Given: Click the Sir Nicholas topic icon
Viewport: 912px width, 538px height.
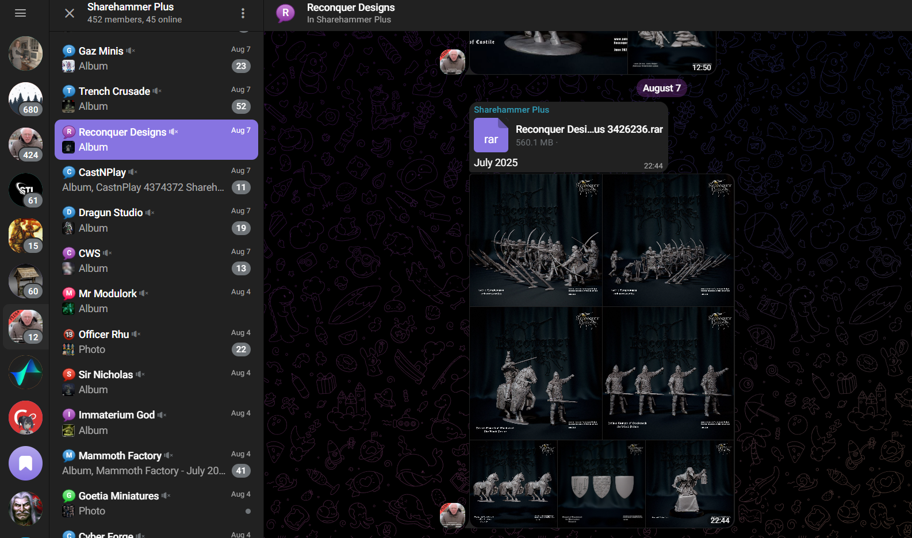Looking at the screenshot, I should 68,374.
